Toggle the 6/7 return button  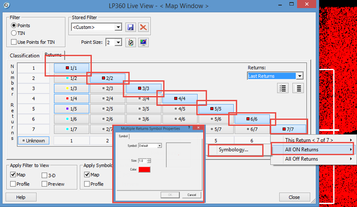coord(252,129)
